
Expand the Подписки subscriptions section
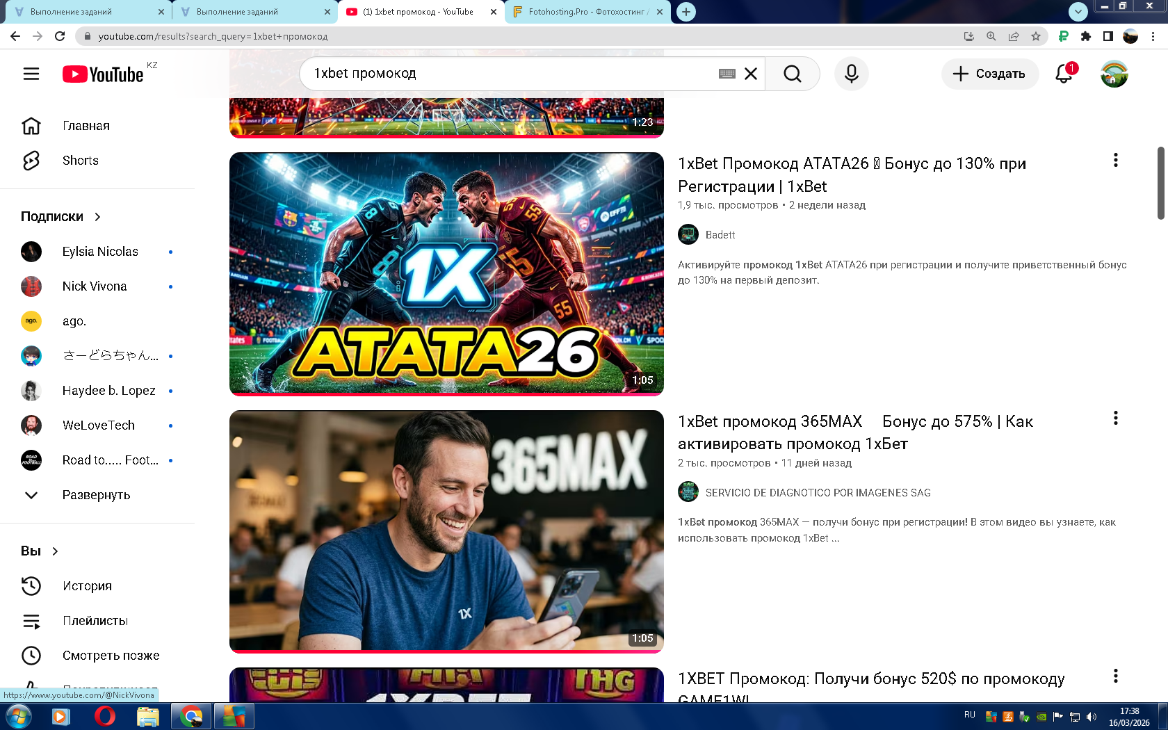(x=61, y=217)
